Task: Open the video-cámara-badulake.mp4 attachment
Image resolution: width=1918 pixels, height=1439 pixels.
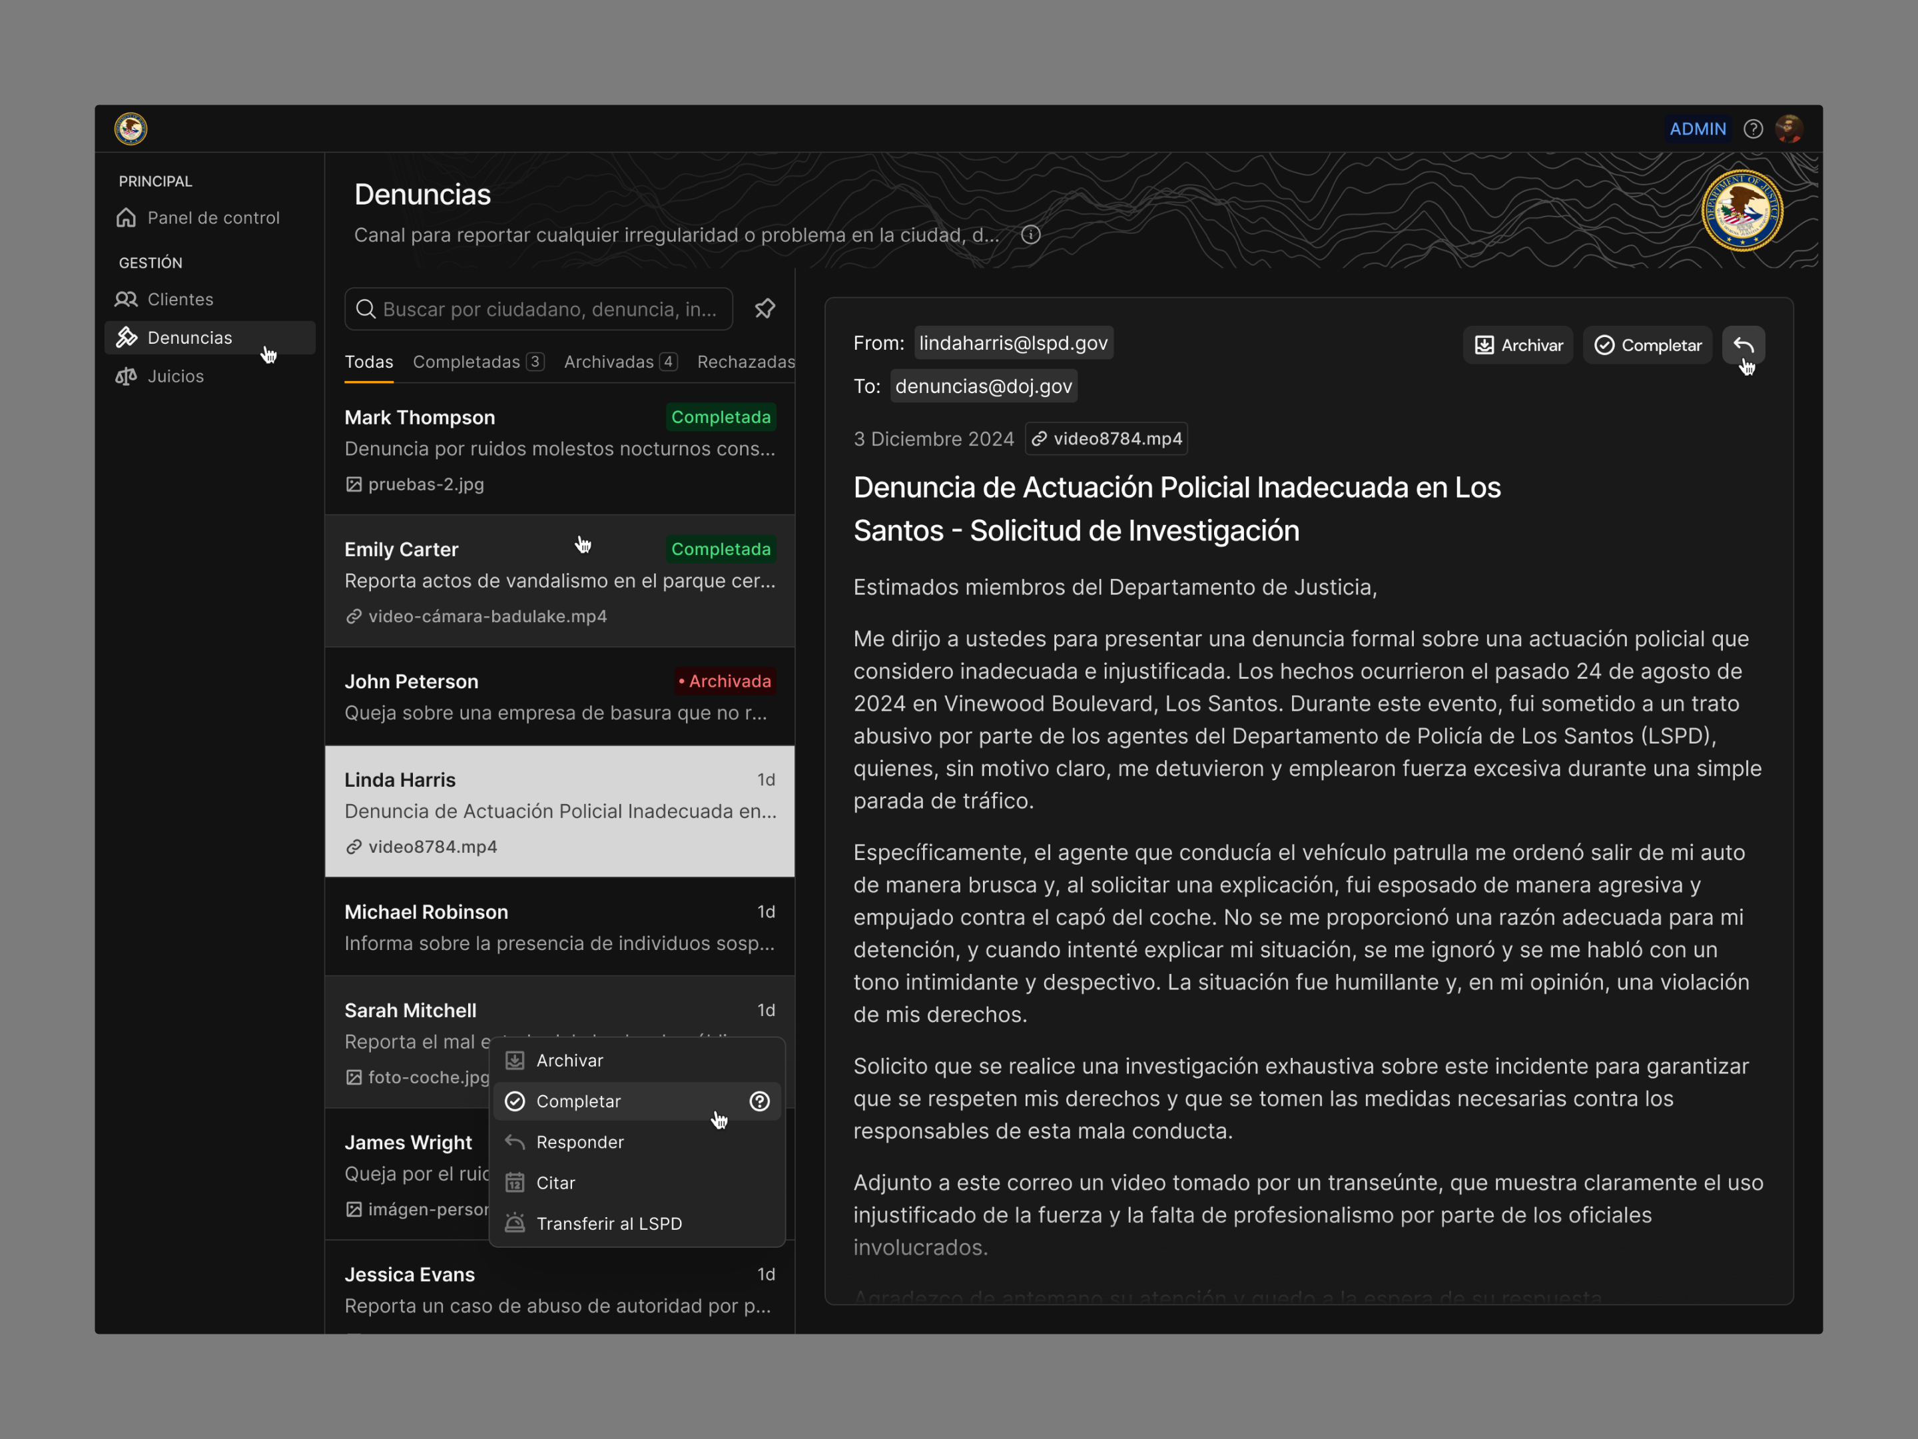Action: [476, 616]
